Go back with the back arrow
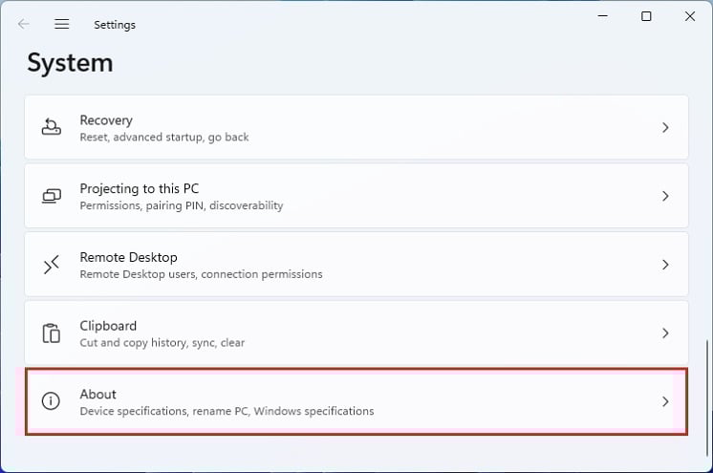The height and width of the screenshot is (473, 713). [x=24, y=24]
